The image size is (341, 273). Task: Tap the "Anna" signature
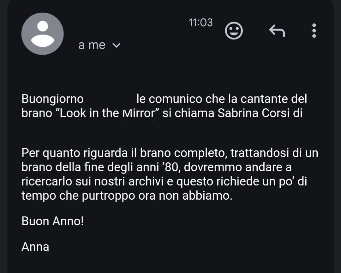(35, 247)
